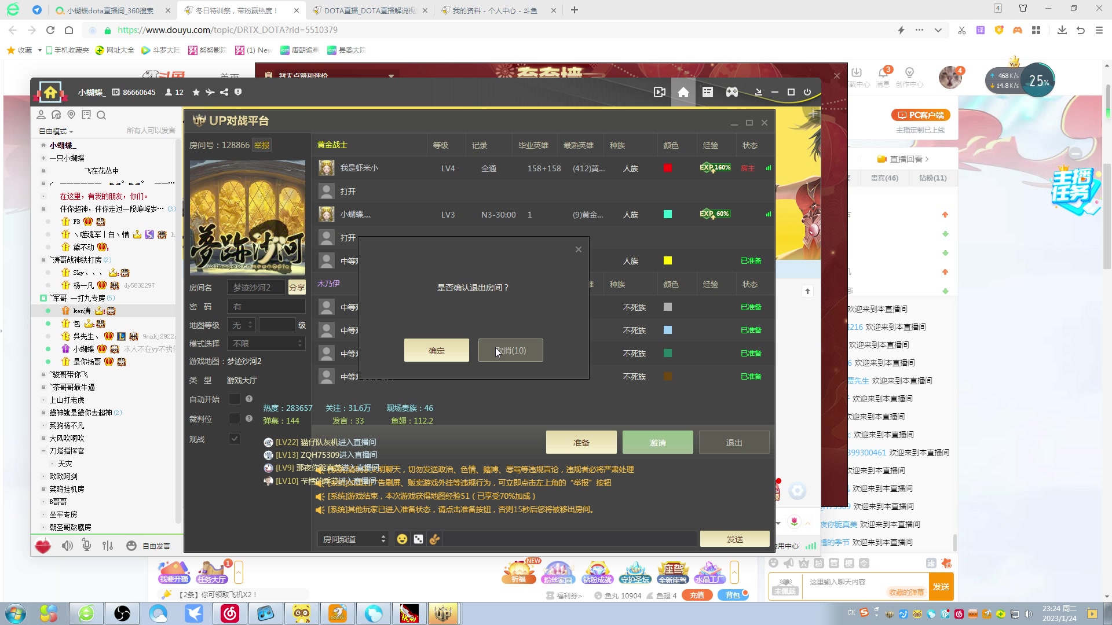Switch to the 钻粉(11) tab
Viewport: 1112px width, 625px height.
coord(932,178)
